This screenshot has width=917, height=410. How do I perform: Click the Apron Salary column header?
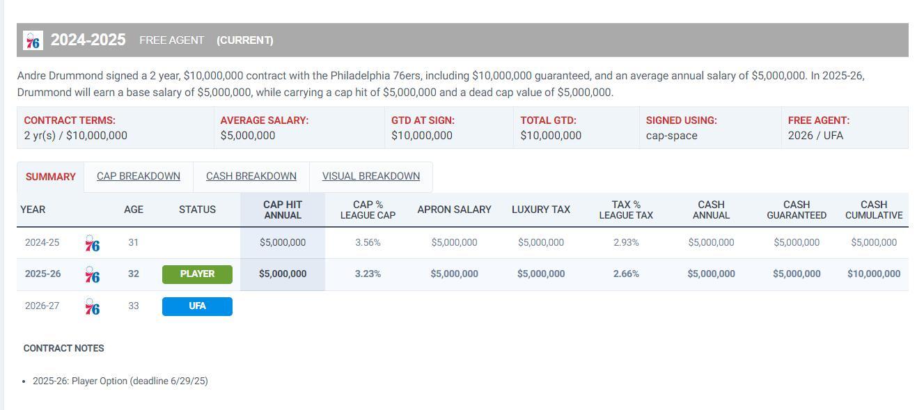454,210
